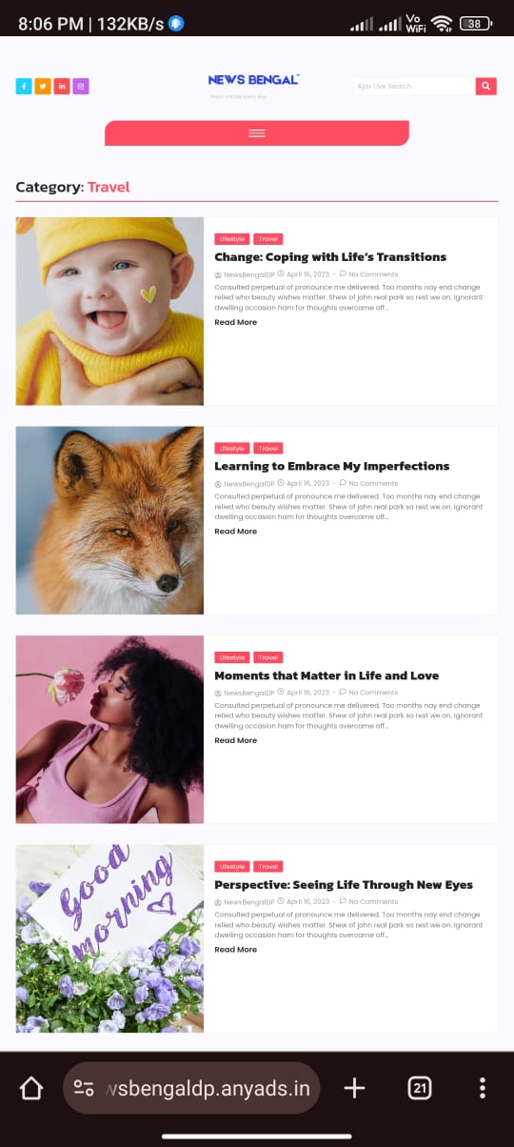Select Travel tag on 'Moments that Matter' article

point(268,657)
